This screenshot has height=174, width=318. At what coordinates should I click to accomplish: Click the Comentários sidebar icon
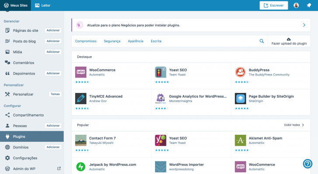click(x=7, y=63)
